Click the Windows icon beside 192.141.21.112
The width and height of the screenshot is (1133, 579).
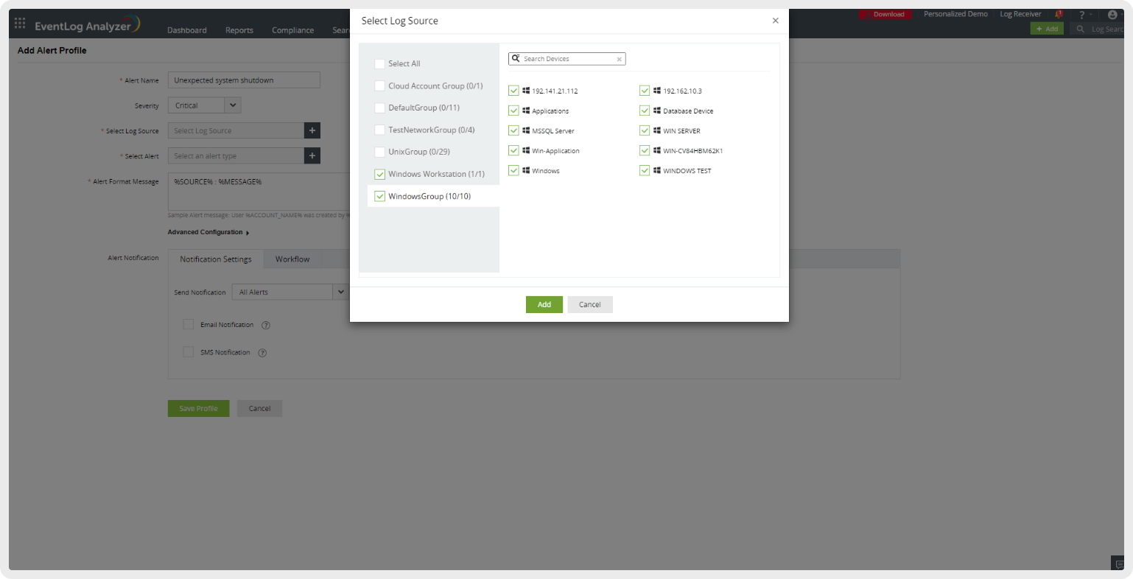coord(526,91)
